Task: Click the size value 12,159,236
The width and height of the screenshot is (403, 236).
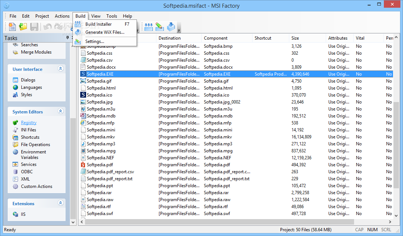Action: coord(301,158)
